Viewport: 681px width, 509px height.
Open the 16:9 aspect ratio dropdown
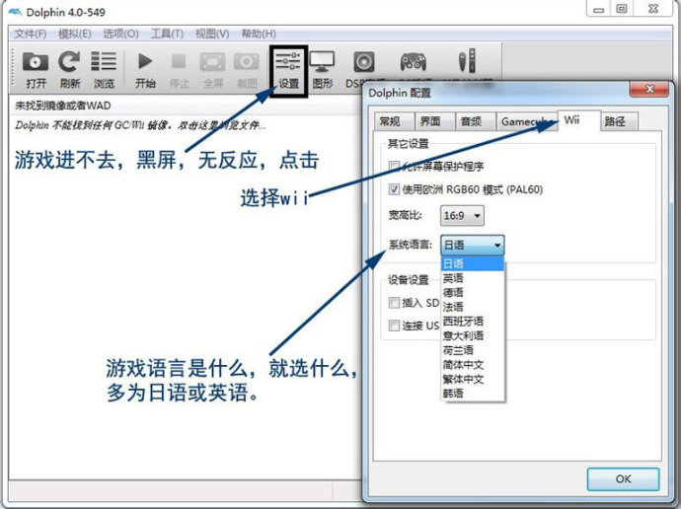tap(462, 215)
